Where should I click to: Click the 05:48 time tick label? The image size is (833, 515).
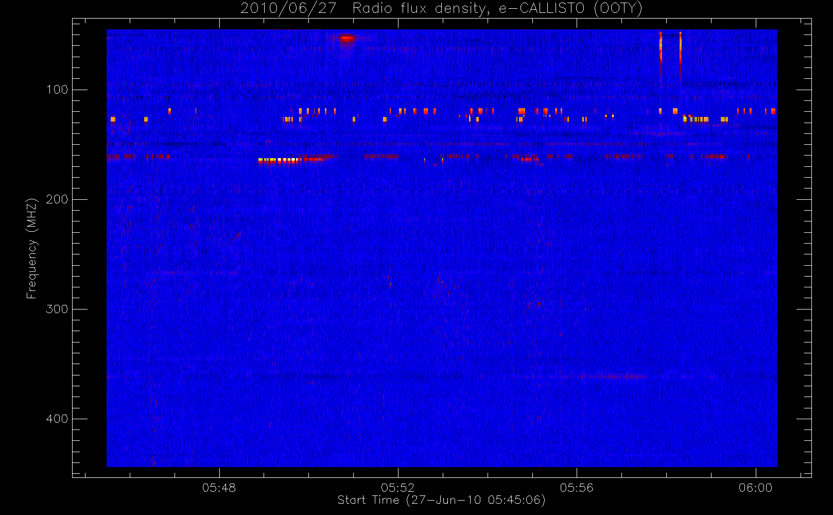(219, 488)
